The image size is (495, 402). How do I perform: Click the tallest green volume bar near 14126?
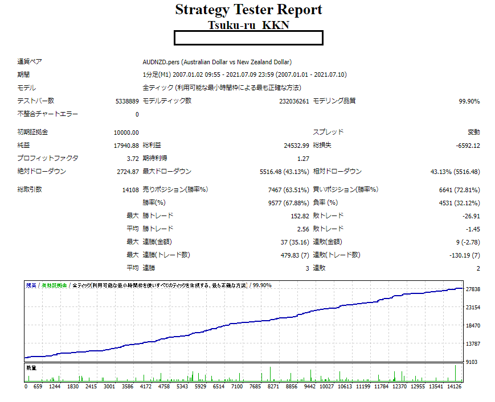[x=456, y=374]
